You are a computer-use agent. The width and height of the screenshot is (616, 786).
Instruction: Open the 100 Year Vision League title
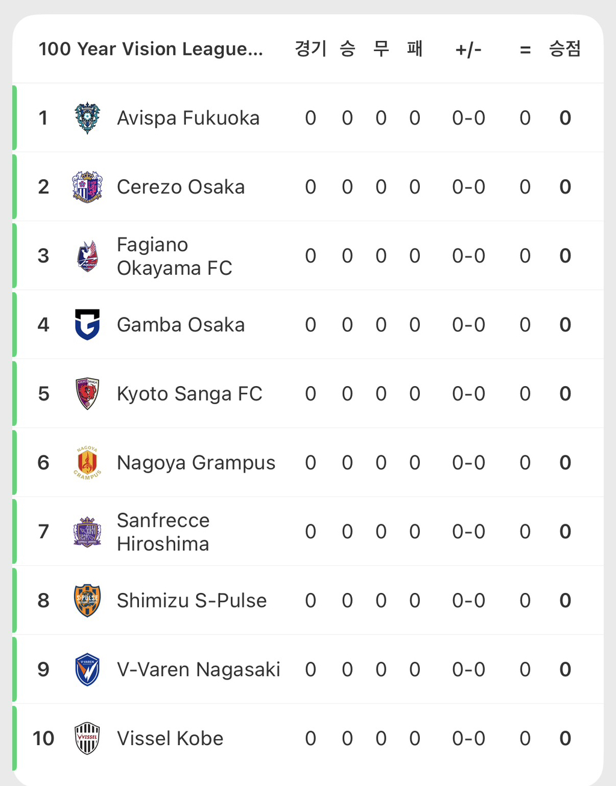pos(151,49)
